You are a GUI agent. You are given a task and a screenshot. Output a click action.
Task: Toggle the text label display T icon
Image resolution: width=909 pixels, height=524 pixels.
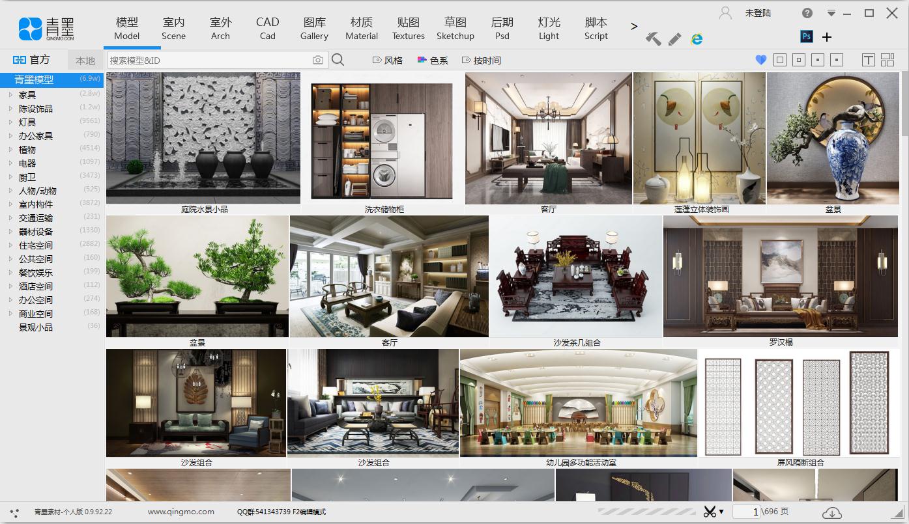pyautogui.click(x=868, y=60)
